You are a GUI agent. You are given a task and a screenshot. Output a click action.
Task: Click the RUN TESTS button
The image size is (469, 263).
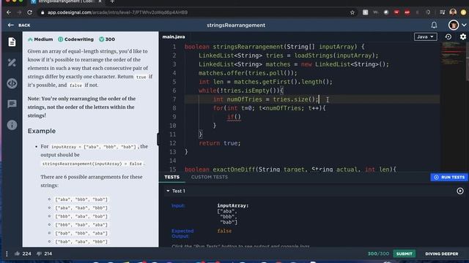point(449,177)
